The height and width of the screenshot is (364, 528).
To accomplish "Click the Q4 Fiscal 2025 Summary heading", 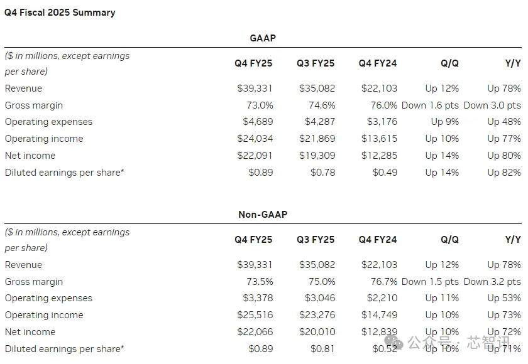I will (60, 13).
